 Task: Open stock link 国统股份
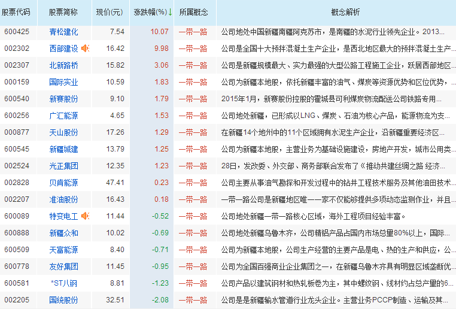63,300
